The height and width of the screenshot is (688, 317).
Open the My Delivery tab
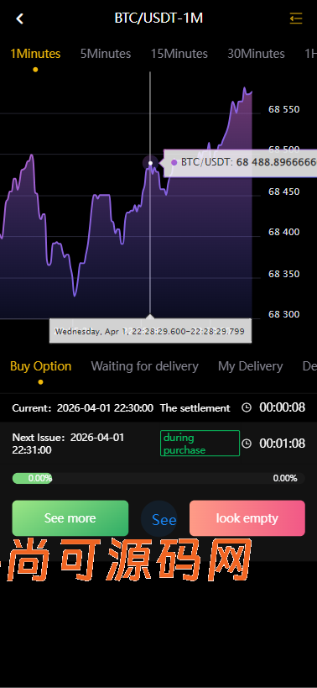point(251,366)
